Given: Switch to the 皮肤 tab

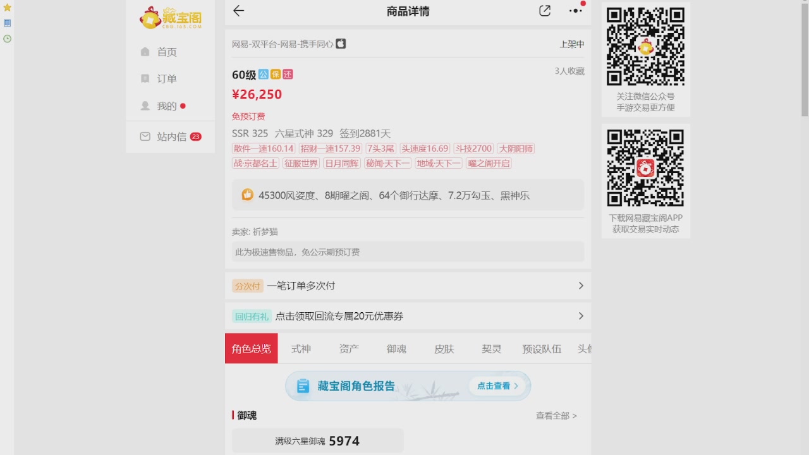Looking at the screenshot, I should click(444, 348).
